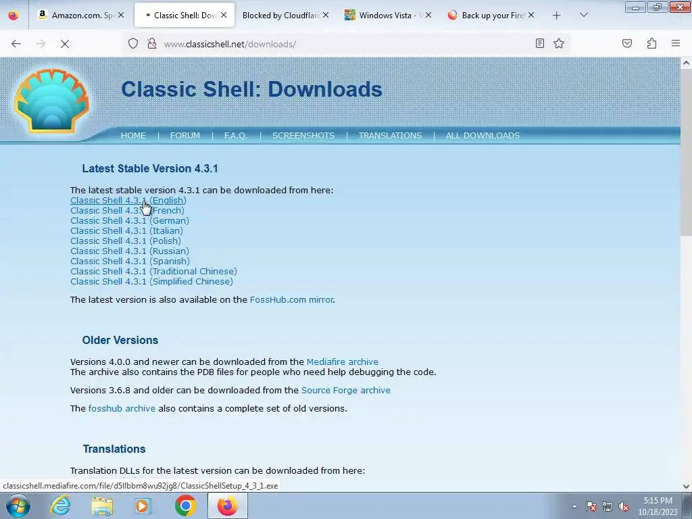This screenshot has height=519, width=692.
Task: Launch Internet Explorer from taskbar
Action: pyautogui.click(x=60, y=505)
